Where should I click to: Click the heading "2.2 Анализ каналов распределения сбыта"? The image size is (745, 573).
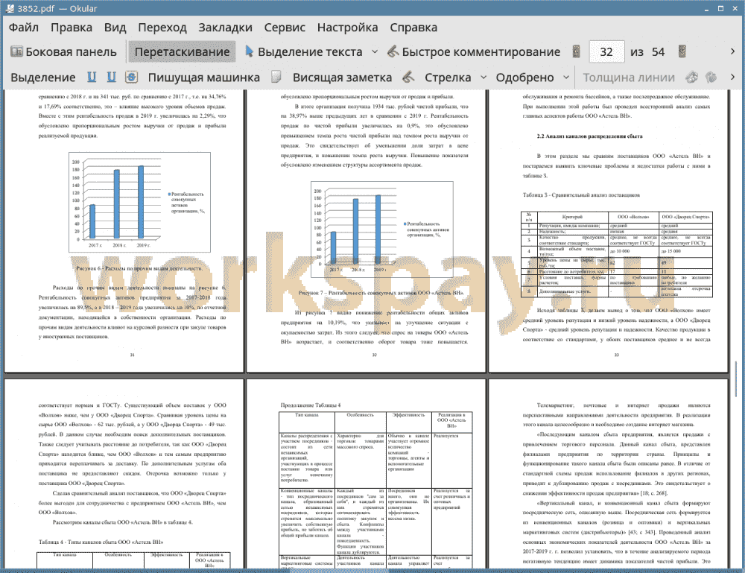click(x=589, y=136)
